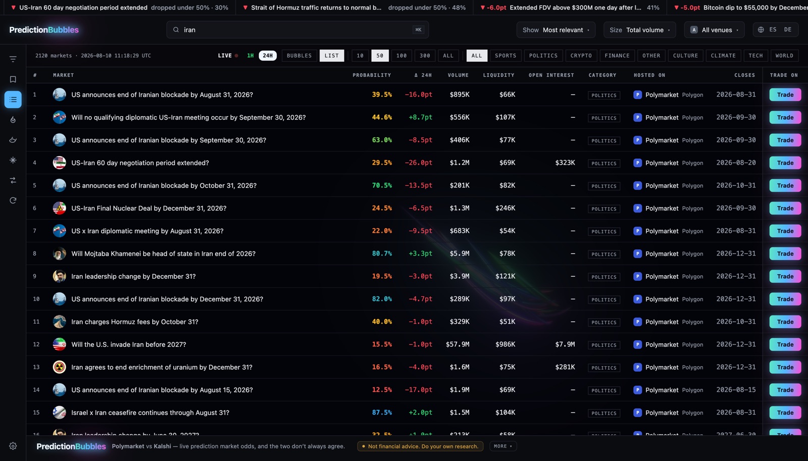The width and height of the screenshot is (808, 461).
Task: Click icon of US x Iran diplomatic meeting row
Action: [x=60, y=231]
